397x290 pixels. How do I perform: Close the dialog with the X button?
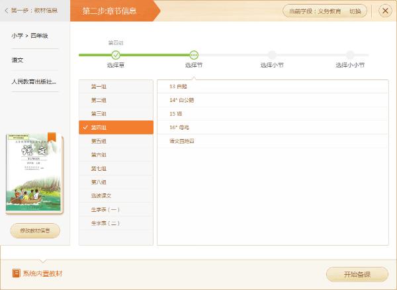[x=385, y=11]
